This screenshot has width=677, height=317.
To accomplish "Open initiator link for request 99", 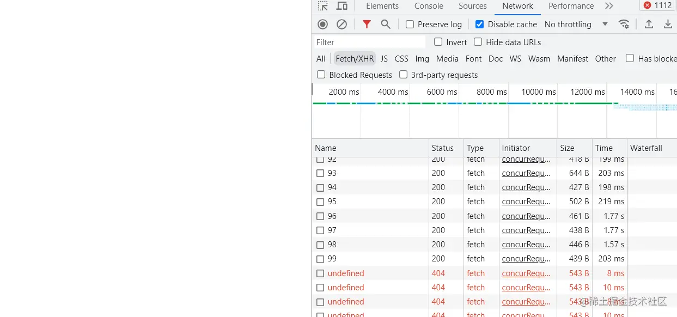I will [526, 259].
